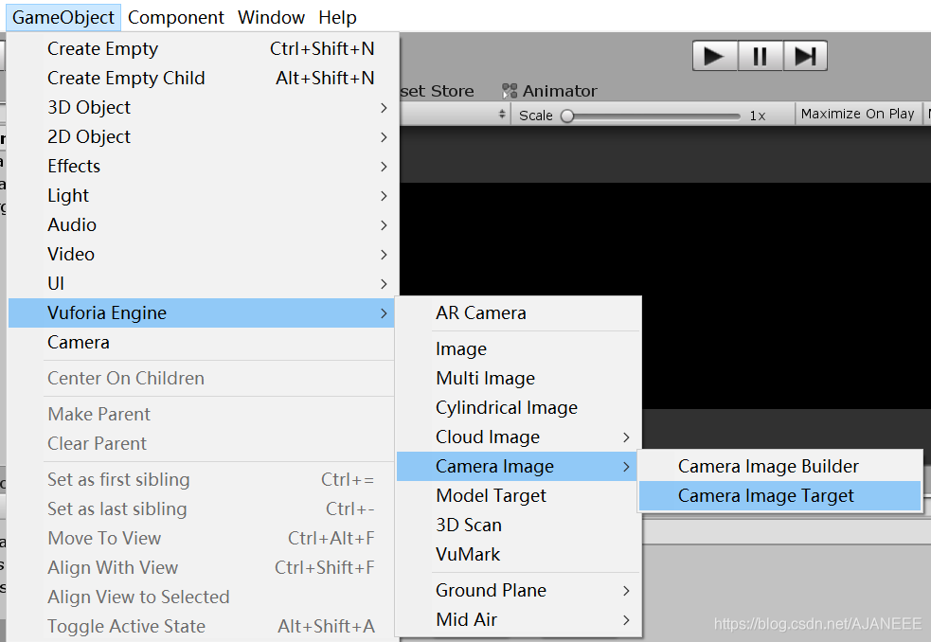Select Align View to Selected
The height and width of the screenshot is (642, 931).
tap(202, 597)
